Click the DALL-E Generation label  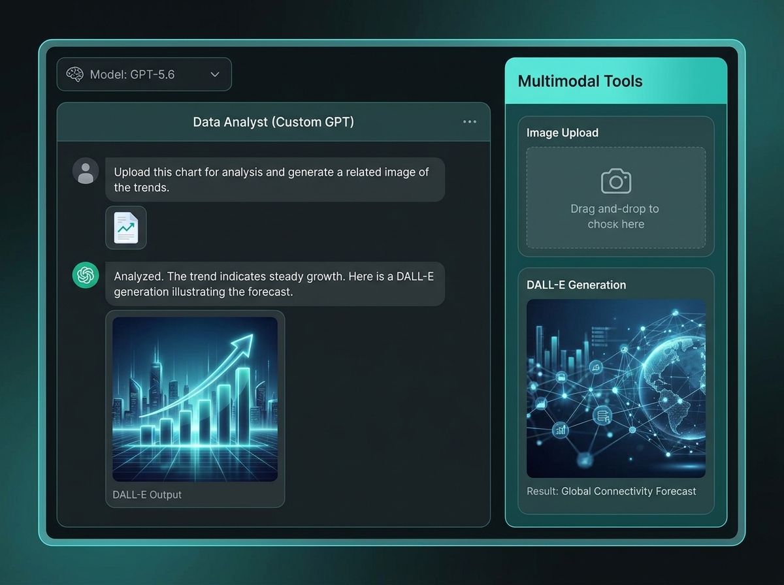pyautogui.click(x=576, y=285)
